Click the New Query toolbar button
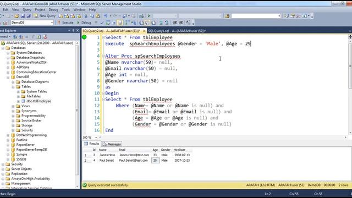 pos(45,16)
